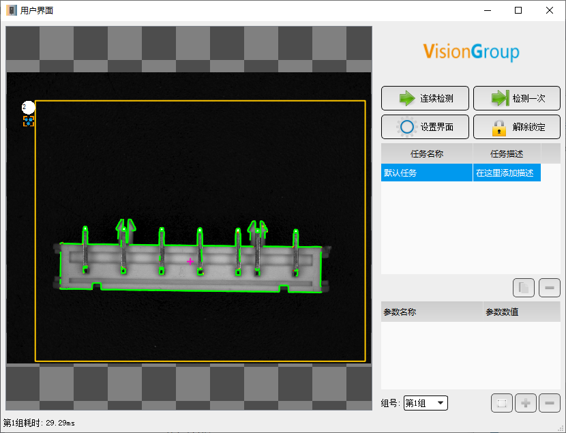Viewport: 566px width, 433px height.
Task: Start continuous detection with 连续检测
Action: tap(425, 98)
